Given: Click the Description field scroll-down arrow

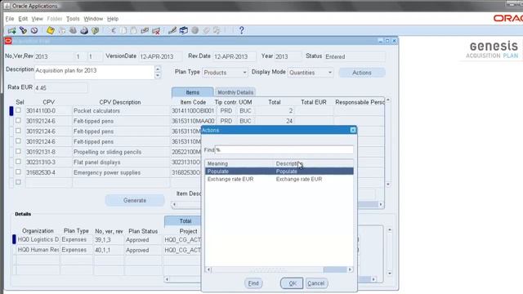Looking at the screenshot, I should (158, 76).
